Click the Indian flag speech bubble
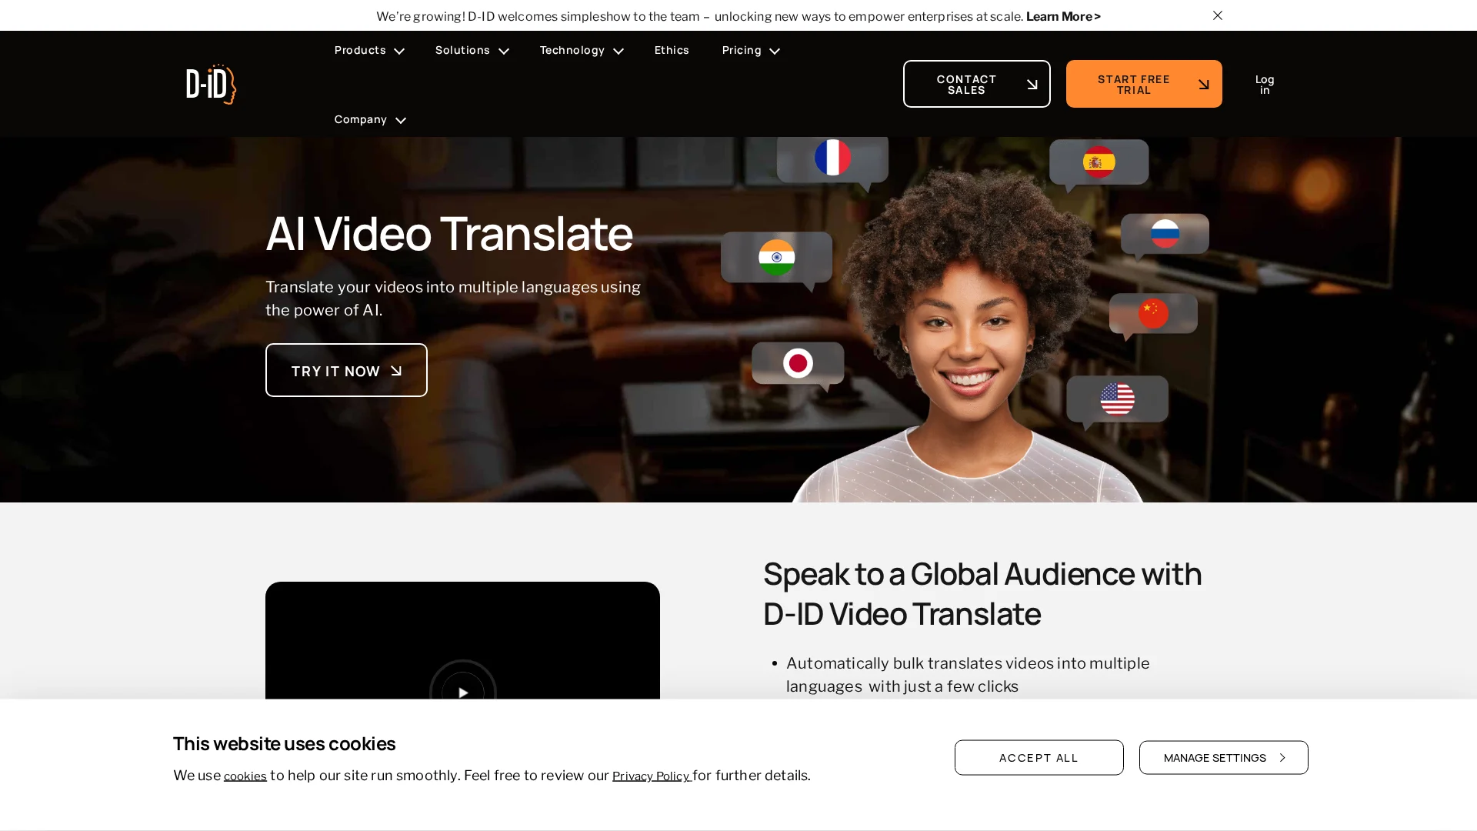 coord(776,258)
